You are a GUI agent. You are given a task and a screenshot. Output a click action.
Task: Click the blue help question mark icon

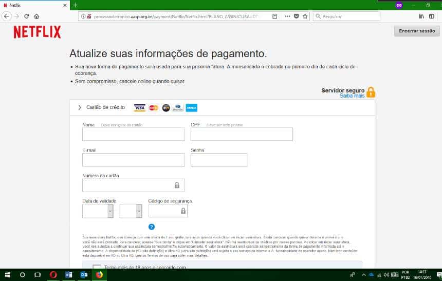point(152,227)
